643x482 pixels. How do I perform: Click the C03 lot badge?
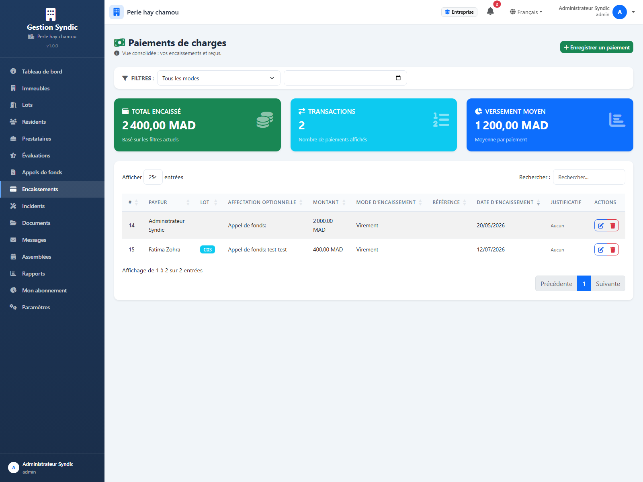click(x=207, y=250)
